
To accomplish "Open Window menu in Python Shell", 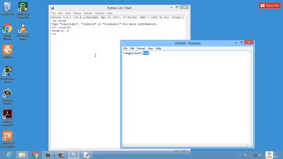I will 99,13.
